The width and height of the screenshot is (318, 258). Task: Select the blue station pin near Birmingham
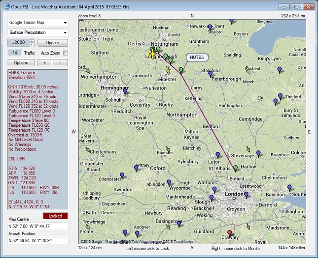tap(125, 91)
